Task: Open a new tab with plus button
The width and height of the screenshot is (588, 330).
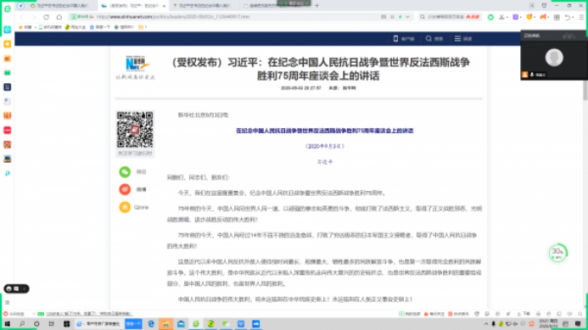Action: 316,6
